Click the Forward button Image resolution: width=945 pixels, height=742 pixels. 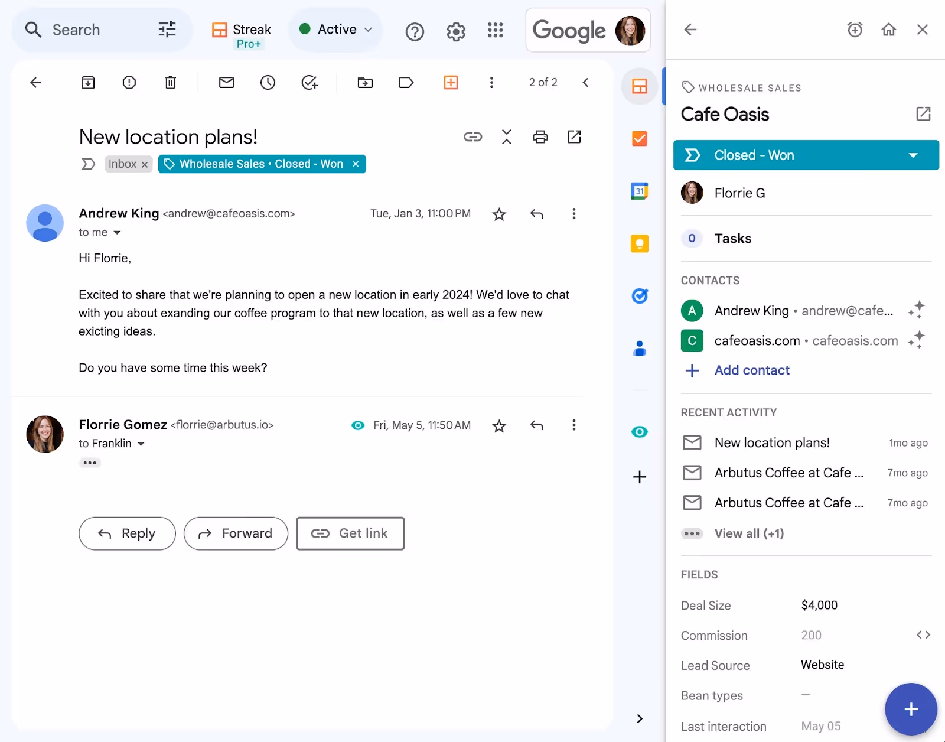(x=236, y=533)
